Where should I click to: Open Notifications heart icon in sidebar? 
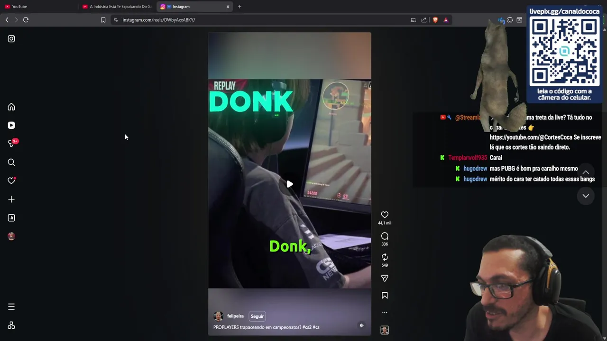coord(11,181)
